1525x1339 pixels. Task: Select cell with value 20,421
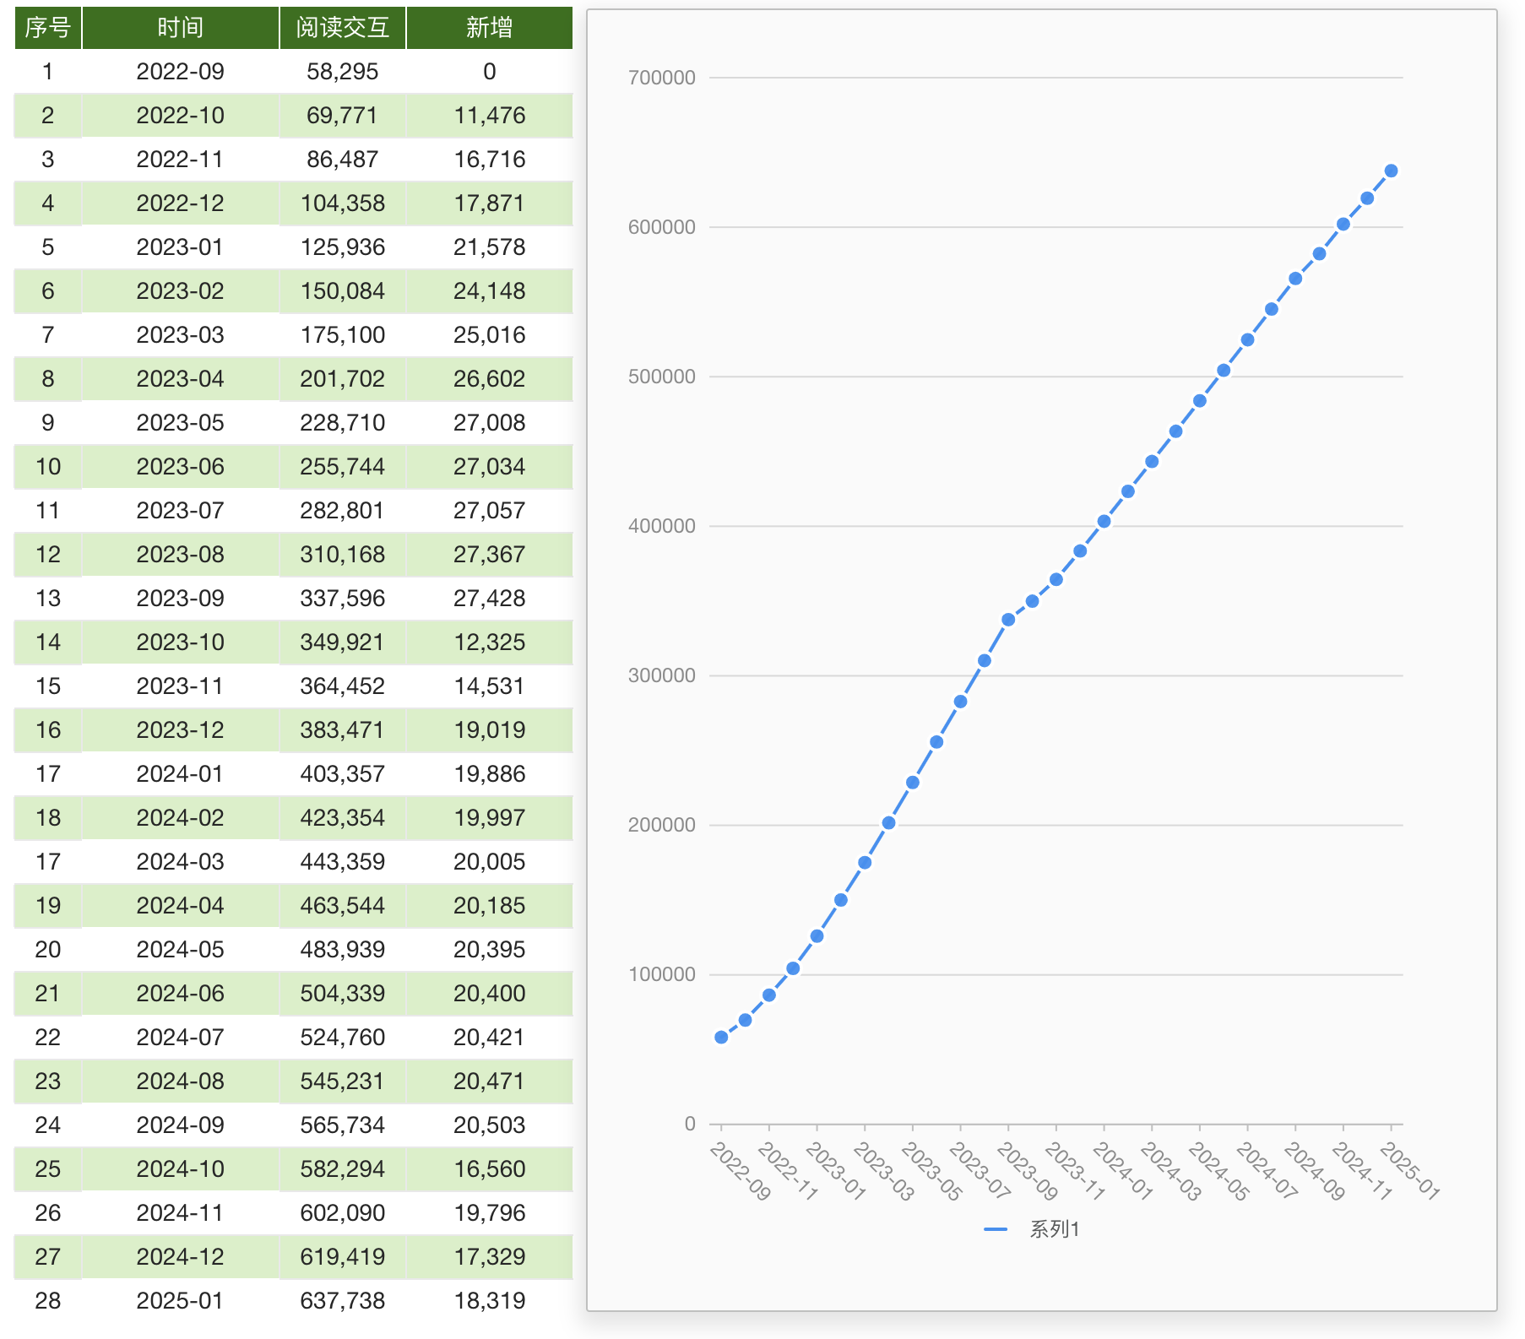click(x=490, y=1038)
